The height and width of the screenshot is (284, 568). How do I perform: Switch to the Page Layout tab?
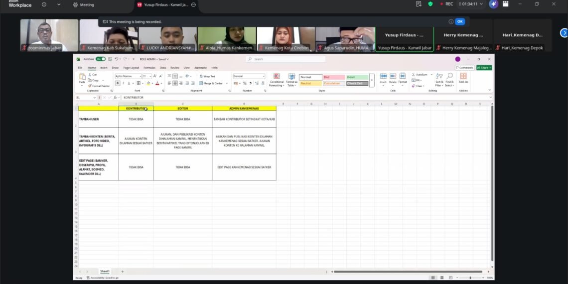pyautogui.click(x=131, y=68)
